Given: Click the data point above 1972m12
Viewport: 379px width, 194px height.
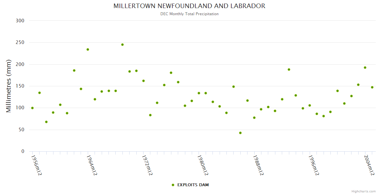Looking at the screenshot, I should click(144, 81).
